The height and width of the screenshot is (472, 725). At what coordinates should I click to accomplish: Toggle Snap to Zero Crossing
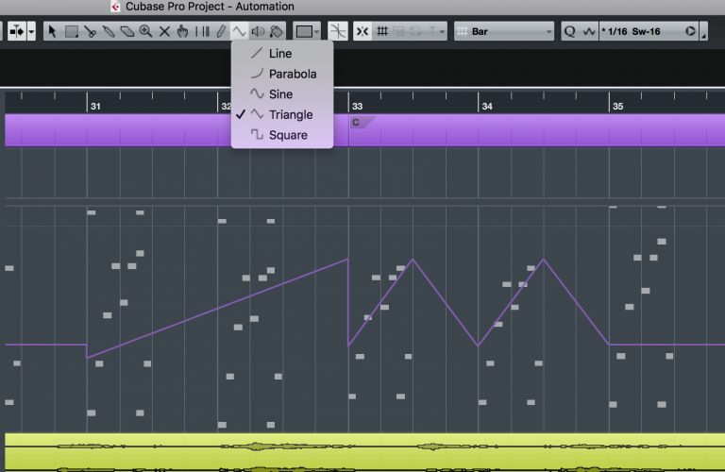tap(338, 31)
